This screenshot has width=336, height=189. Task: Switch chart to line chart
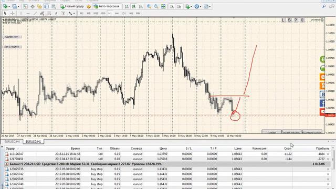141,6
